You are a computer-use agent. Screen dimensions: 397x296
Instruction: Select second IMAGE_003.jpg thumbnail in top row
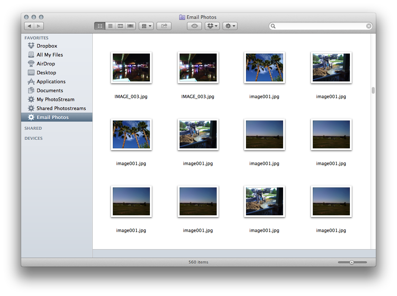198,68
